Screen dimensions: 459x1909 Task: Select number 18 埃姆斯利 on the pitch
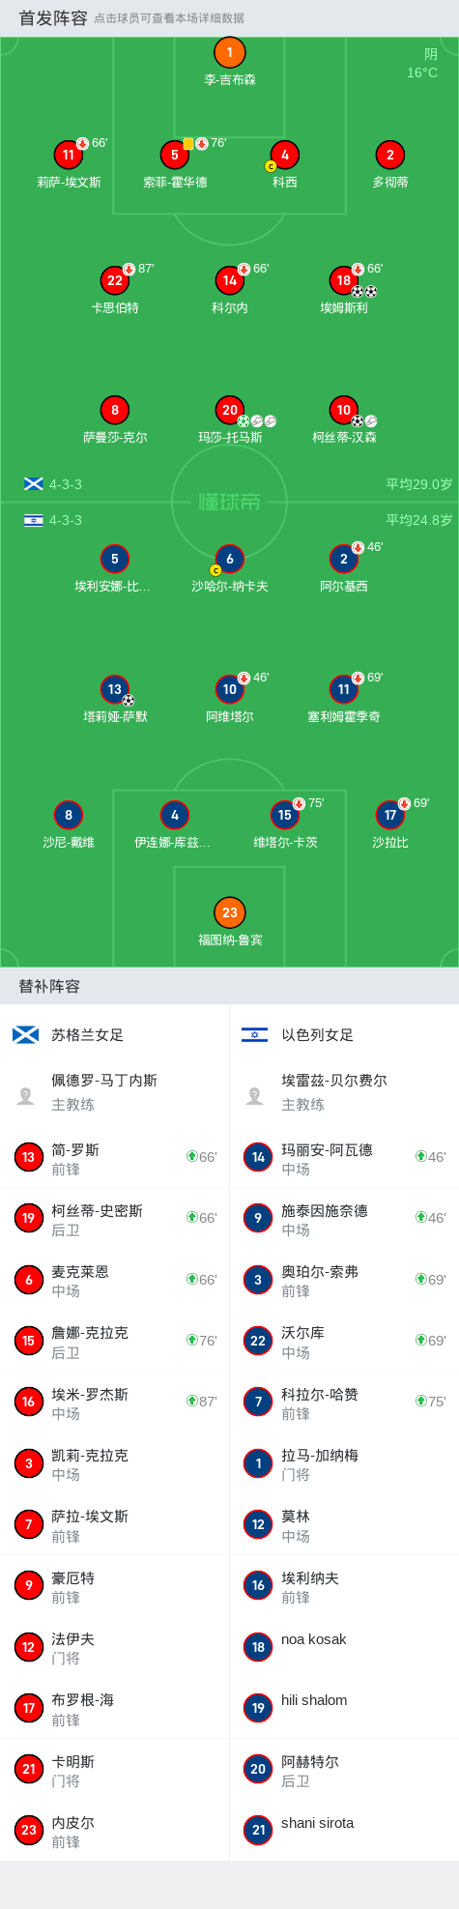[344, 280]
